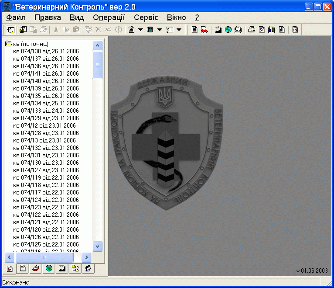
Task: Open the ? help menu
Action: (x=197, y=17)
